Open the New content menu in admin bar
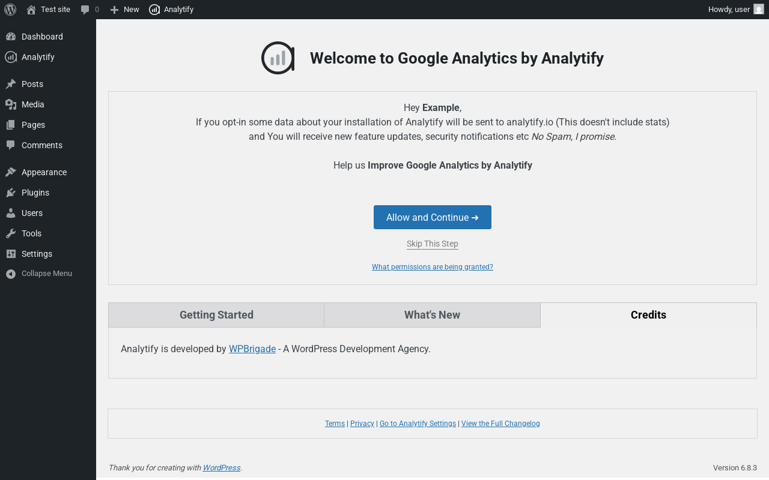The width and height of the screenshot is (769, 480). point(125,10)
